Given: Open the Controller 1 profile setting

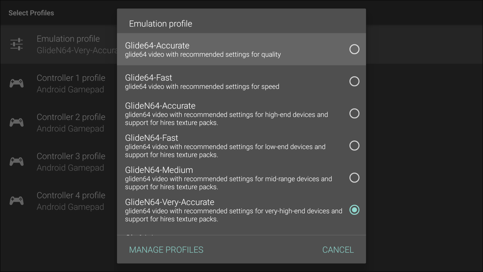Looking at the screenshot, I should point(71,83).
